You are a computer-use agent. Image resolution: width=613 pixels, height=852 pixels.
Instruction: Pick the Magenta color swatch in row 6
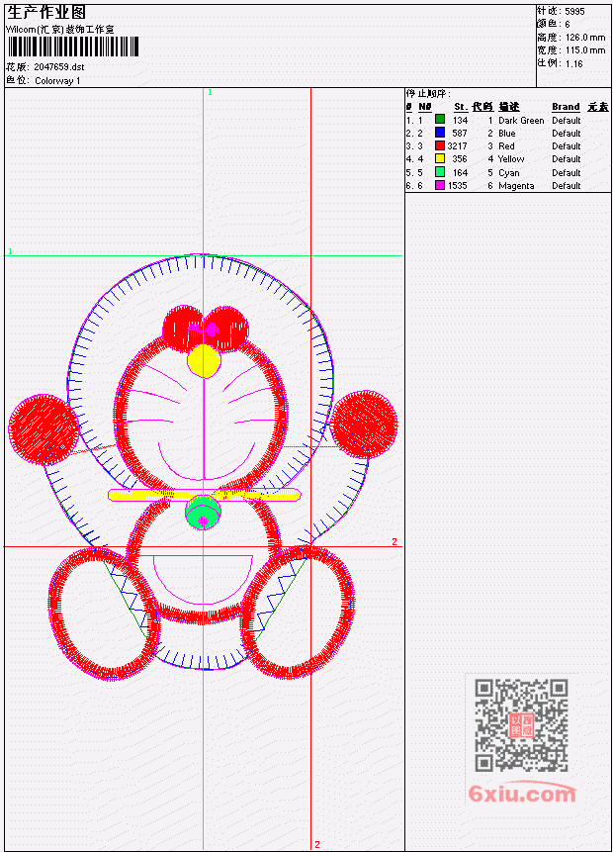point(440,185)
